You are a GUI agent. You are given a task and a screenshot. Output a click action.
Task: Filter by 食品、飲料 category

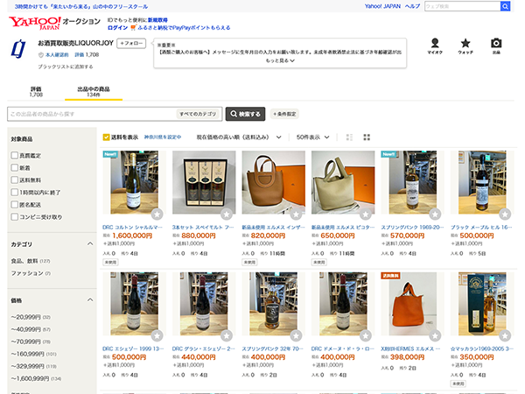31,261
